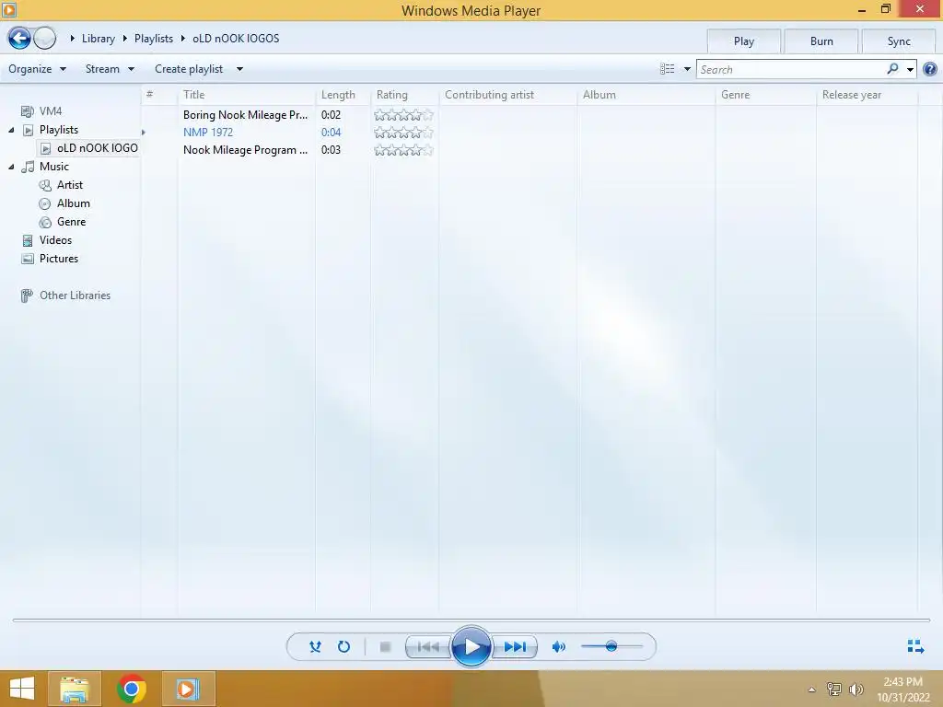Expand the arrow before Playlists breadcrumb
This screenshot has height=707, width=943.
point(125,39)
